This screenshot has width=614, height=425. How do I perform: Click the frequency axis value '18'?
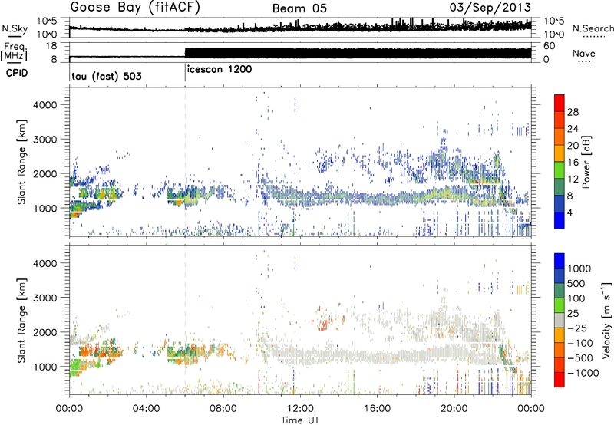pyautogui.click(x=51, y=46)
